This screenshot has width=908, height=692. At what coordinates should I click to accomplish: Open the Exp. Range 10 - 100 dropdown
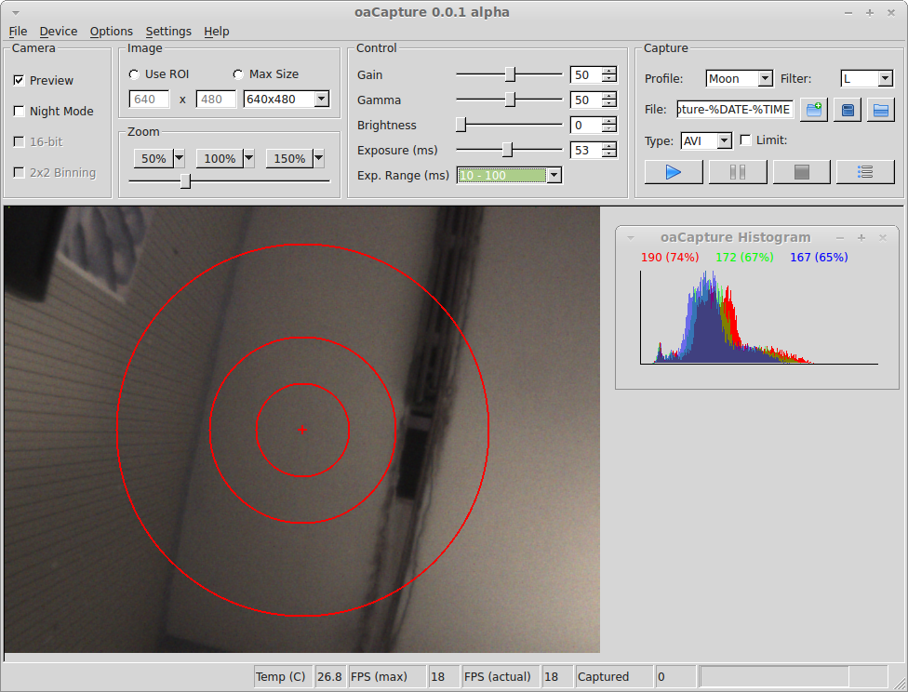(554, 175)
